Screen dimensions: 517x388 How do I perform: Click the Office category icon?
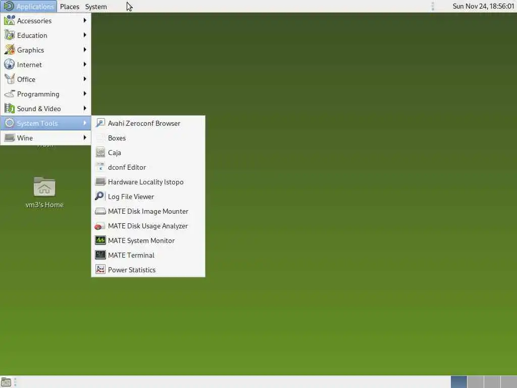(x=9, y=79)
